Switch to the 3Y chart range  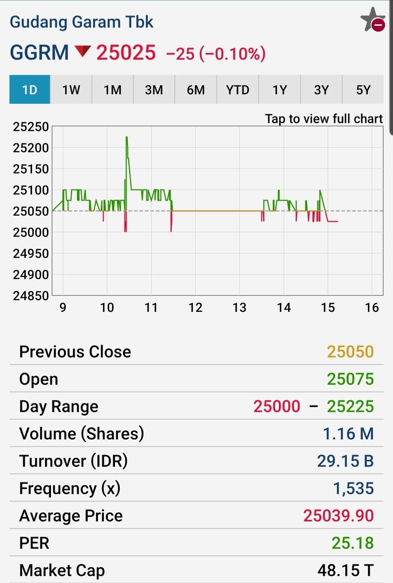point(321,90)
